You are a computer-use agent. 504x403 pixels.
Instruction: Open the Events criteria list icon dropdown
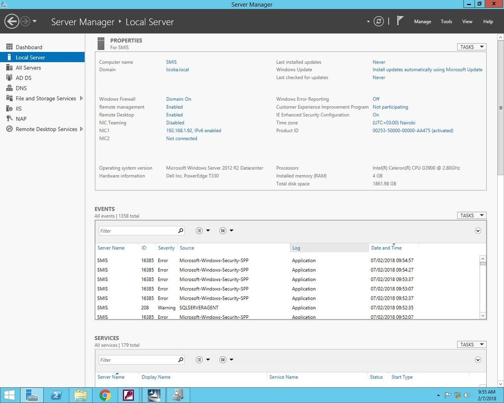(202, 231)
